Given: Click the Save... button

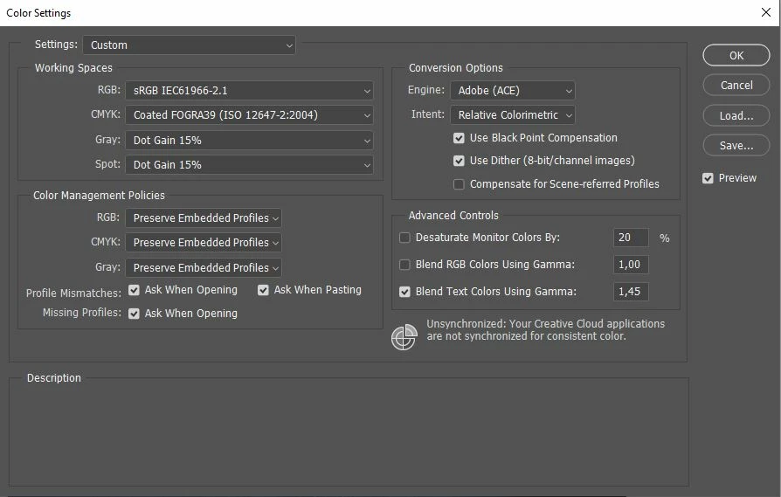Looking at the screenshot, I should [x=736, y=145].
